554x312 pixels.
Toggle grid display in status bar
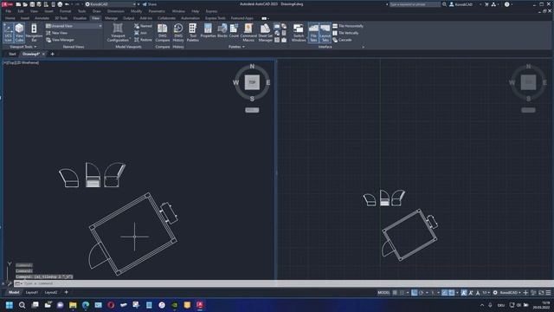click(395, 293)
